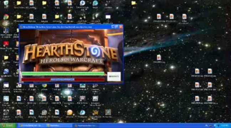The image size is (231, 128).
Task: Click the Generate button in key generator
Action: pyautogui.click(x=114, y=76)
